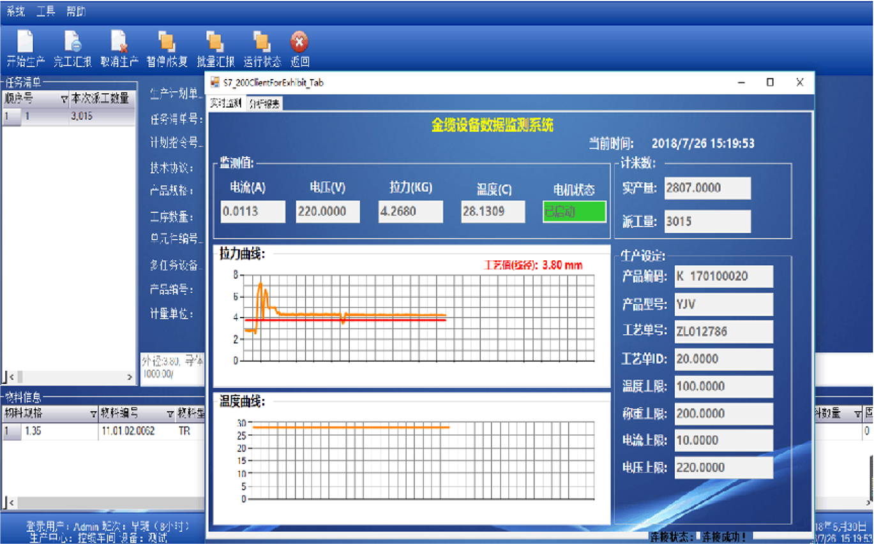The height and width of the screenshot is (544, 874).
Task: Click the 金缆设备数据监测系统 title text
Action: (x=492, y=125)
